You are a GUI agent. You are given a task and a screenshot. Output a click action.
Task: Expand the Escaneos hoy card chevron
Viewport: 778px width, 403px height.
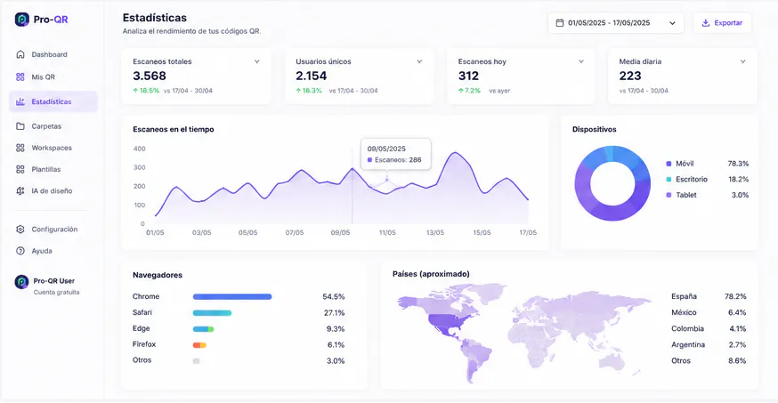(x=581, y=61)
